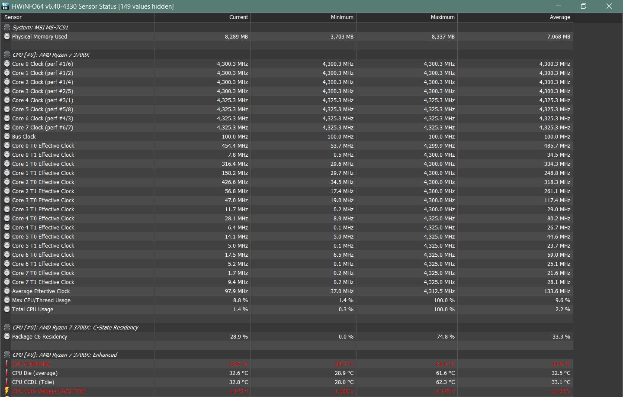The image size is (623, 397).
Task: Select the Total CPU Usage label
Action: [32, 309]
